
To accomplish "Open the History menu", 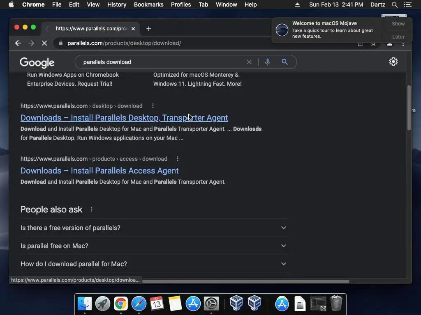I will (117, 5).
